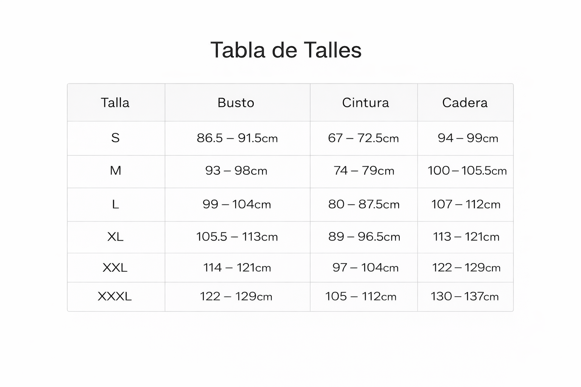Screen dimensions: 581x387
Task: Click the XL size row label
Action: coord(115,237)
